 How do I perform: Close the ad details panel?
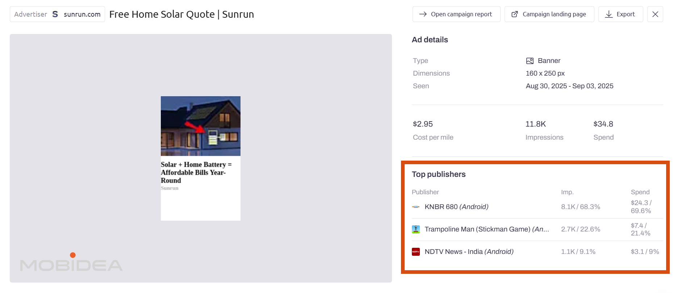pyautogui.click(x=655, y=14)
